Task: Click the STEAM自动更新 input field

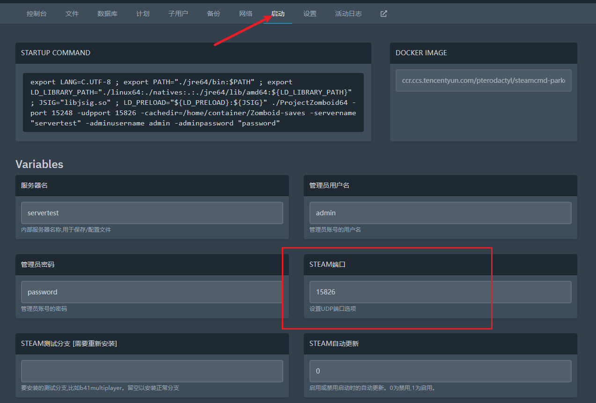Action: pos(440,371)
